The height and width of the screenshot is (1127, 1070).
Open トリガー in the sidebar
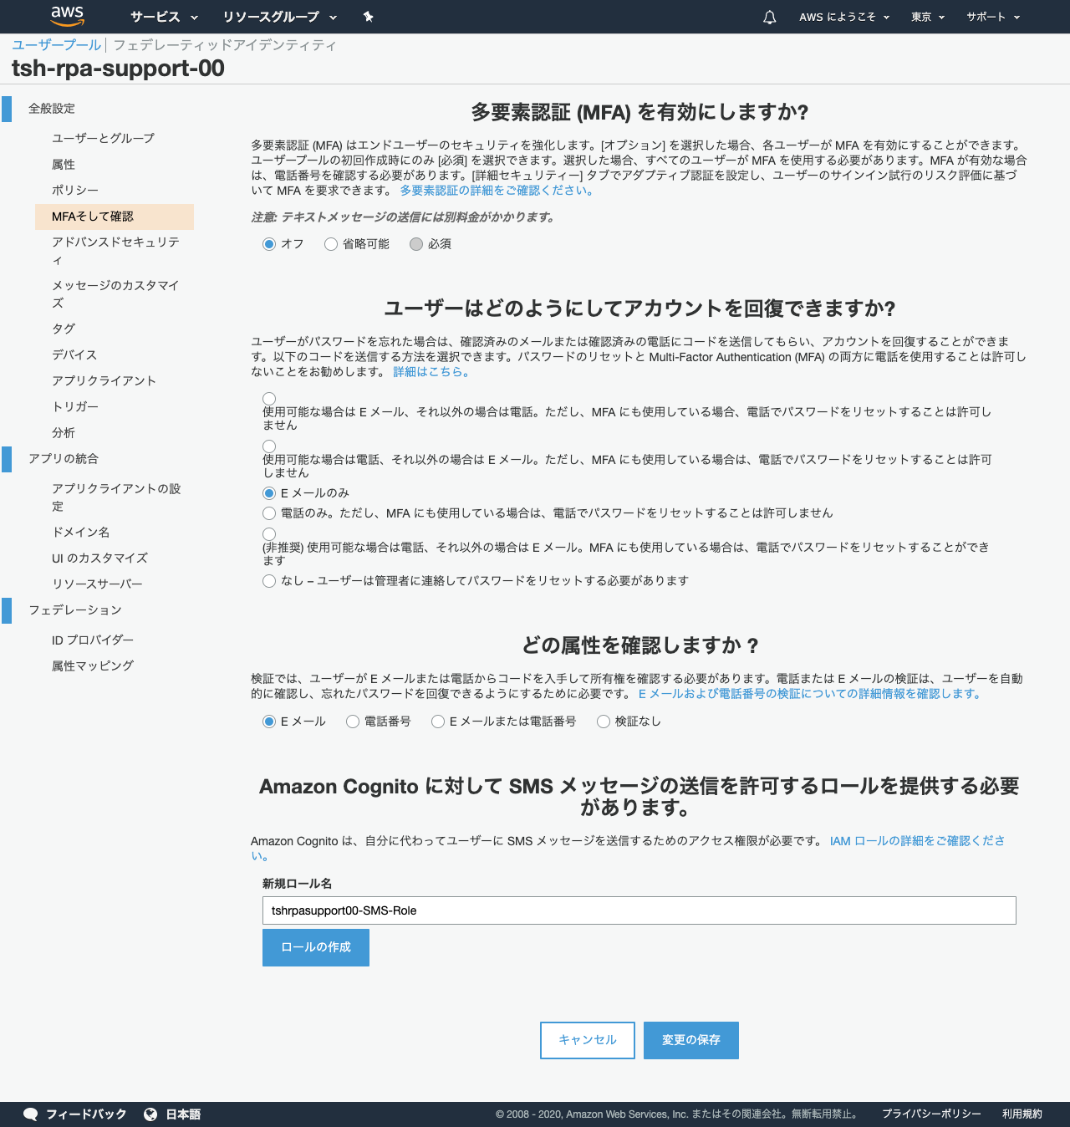(x=75, y=406)
